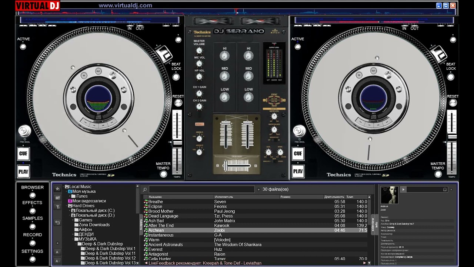
Task: Click the Мои видеозаписи library icon
Action: [70, 201]
